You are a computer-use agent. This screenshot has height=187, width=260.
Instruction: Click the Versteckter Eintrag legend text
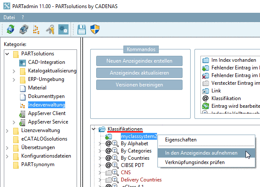click(236, 83)
